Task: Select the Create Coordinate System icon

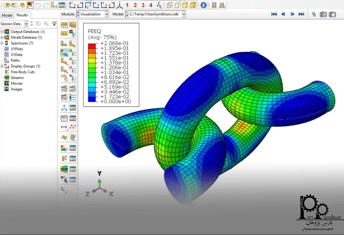Action: click(x=64, y=108)
